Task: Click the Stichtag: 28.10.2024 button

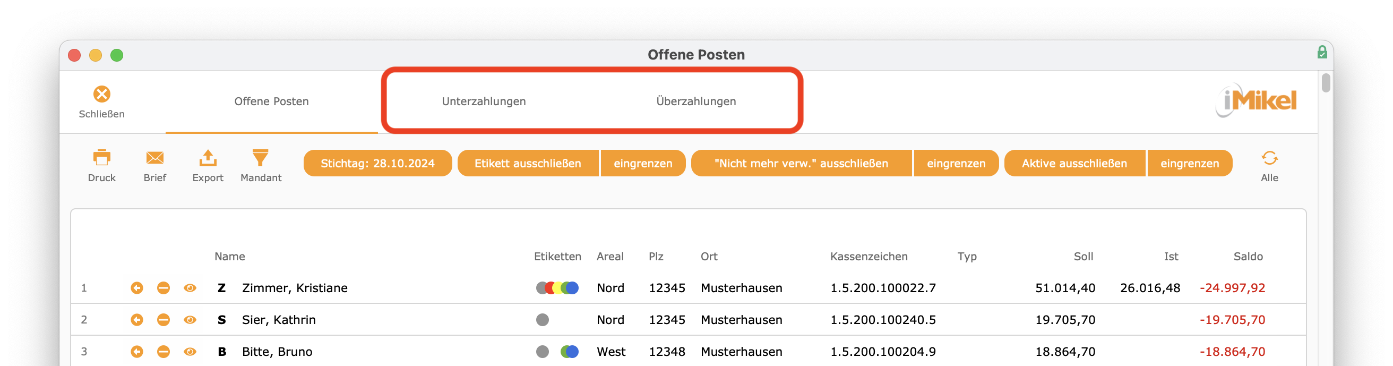Action: click(x=377, y=164)
